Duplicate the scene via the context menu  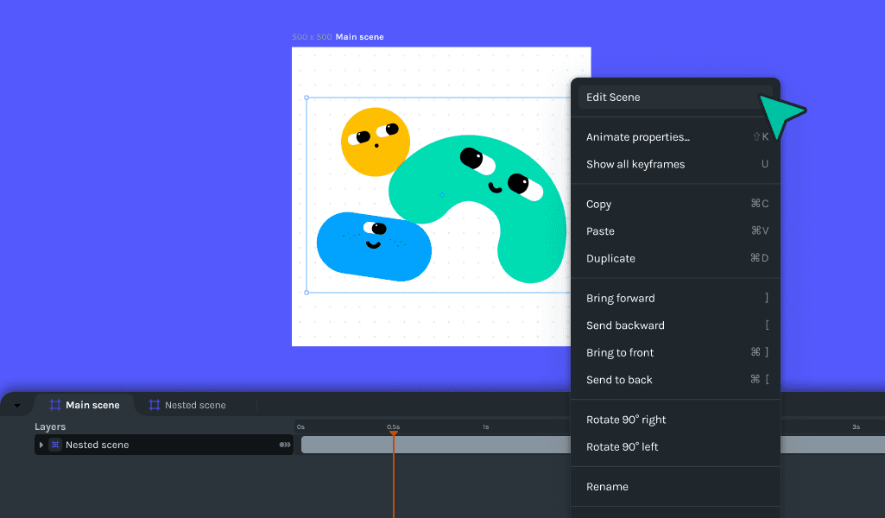pos(610,258)
